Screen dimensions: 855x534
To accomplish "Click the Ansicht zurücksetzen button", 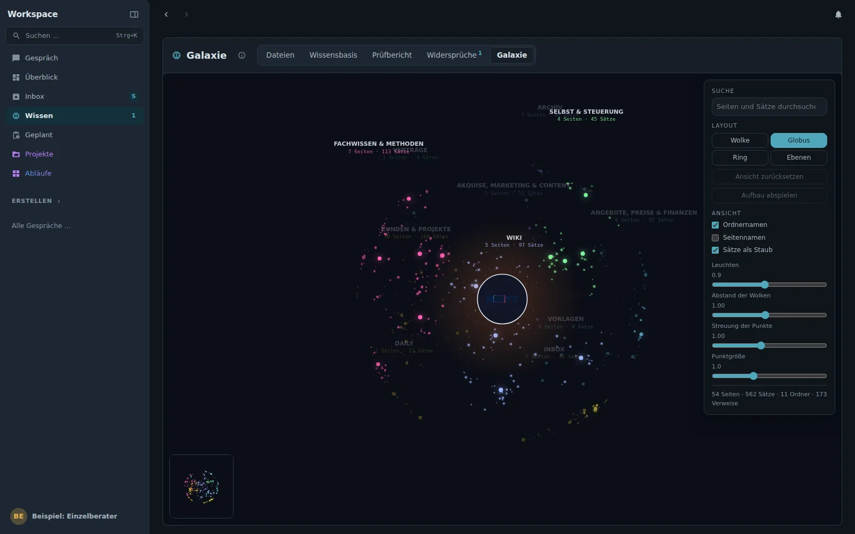I will click(x=769, y=177).
